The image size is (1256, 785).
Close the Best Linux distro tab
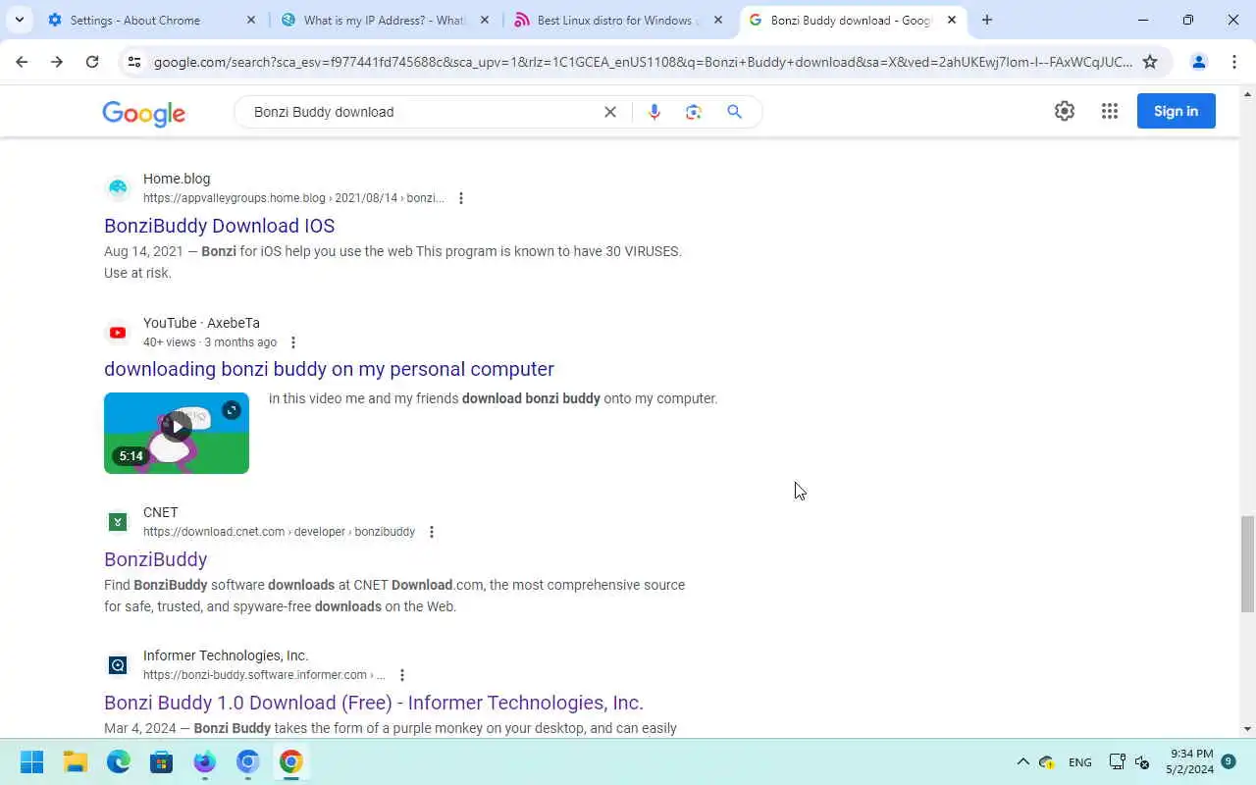pyautogui.click(x=718, y=20)
